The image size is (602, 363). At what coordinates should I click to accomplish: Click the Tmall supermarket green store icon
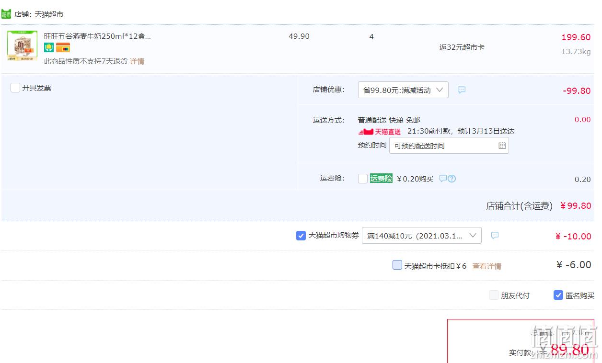point(6,14)
